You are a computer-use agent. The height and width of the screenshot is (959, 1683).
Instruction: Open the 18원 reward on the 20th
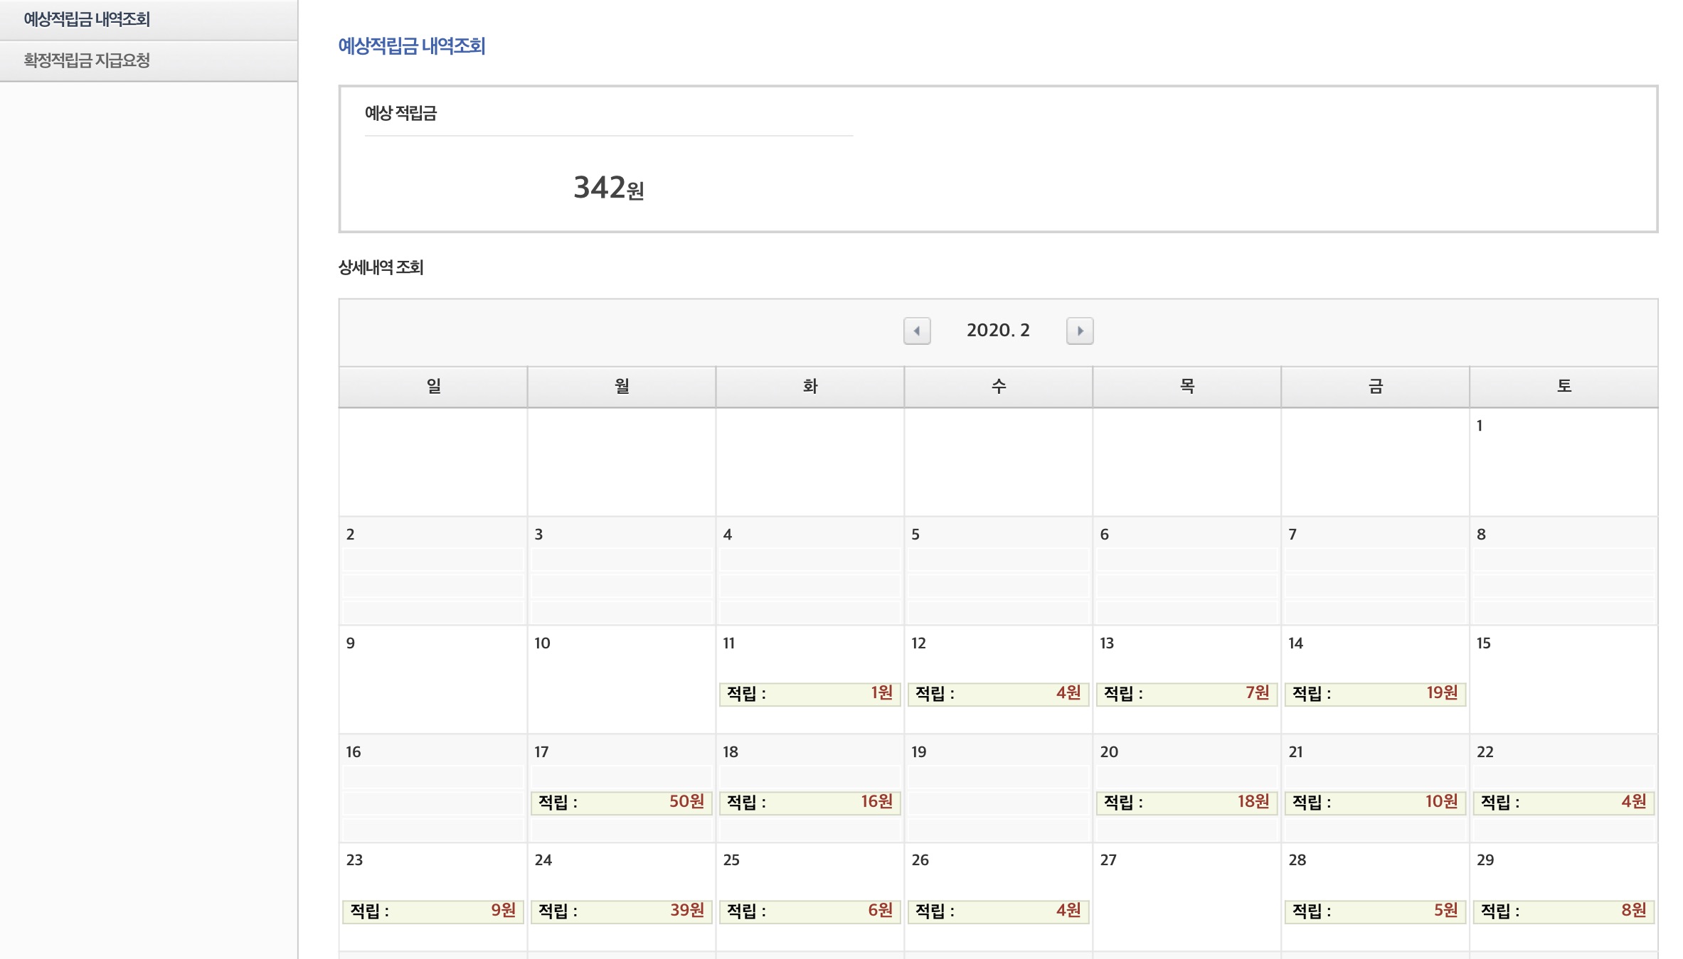[x=1186, y=802]
